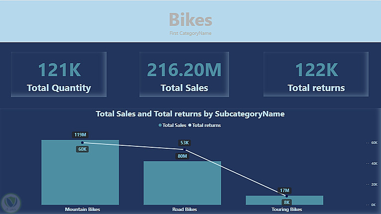This screenshot has width=381, height=214.
Task: Select the Mountain Bikes line data point
Action: tap(82, 143)
